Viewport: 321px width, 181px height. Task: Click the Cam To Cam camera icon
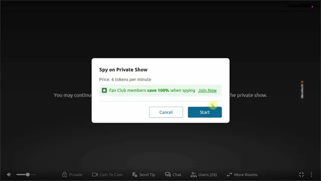[x=95, y=174]
